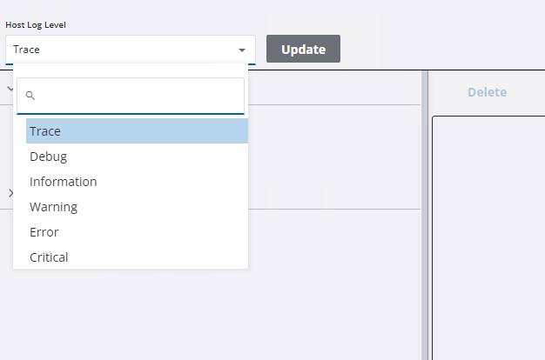This screenshot has height=360, width=545.
Task: Click the Host Log Level label
Action: tap(36, 24)
